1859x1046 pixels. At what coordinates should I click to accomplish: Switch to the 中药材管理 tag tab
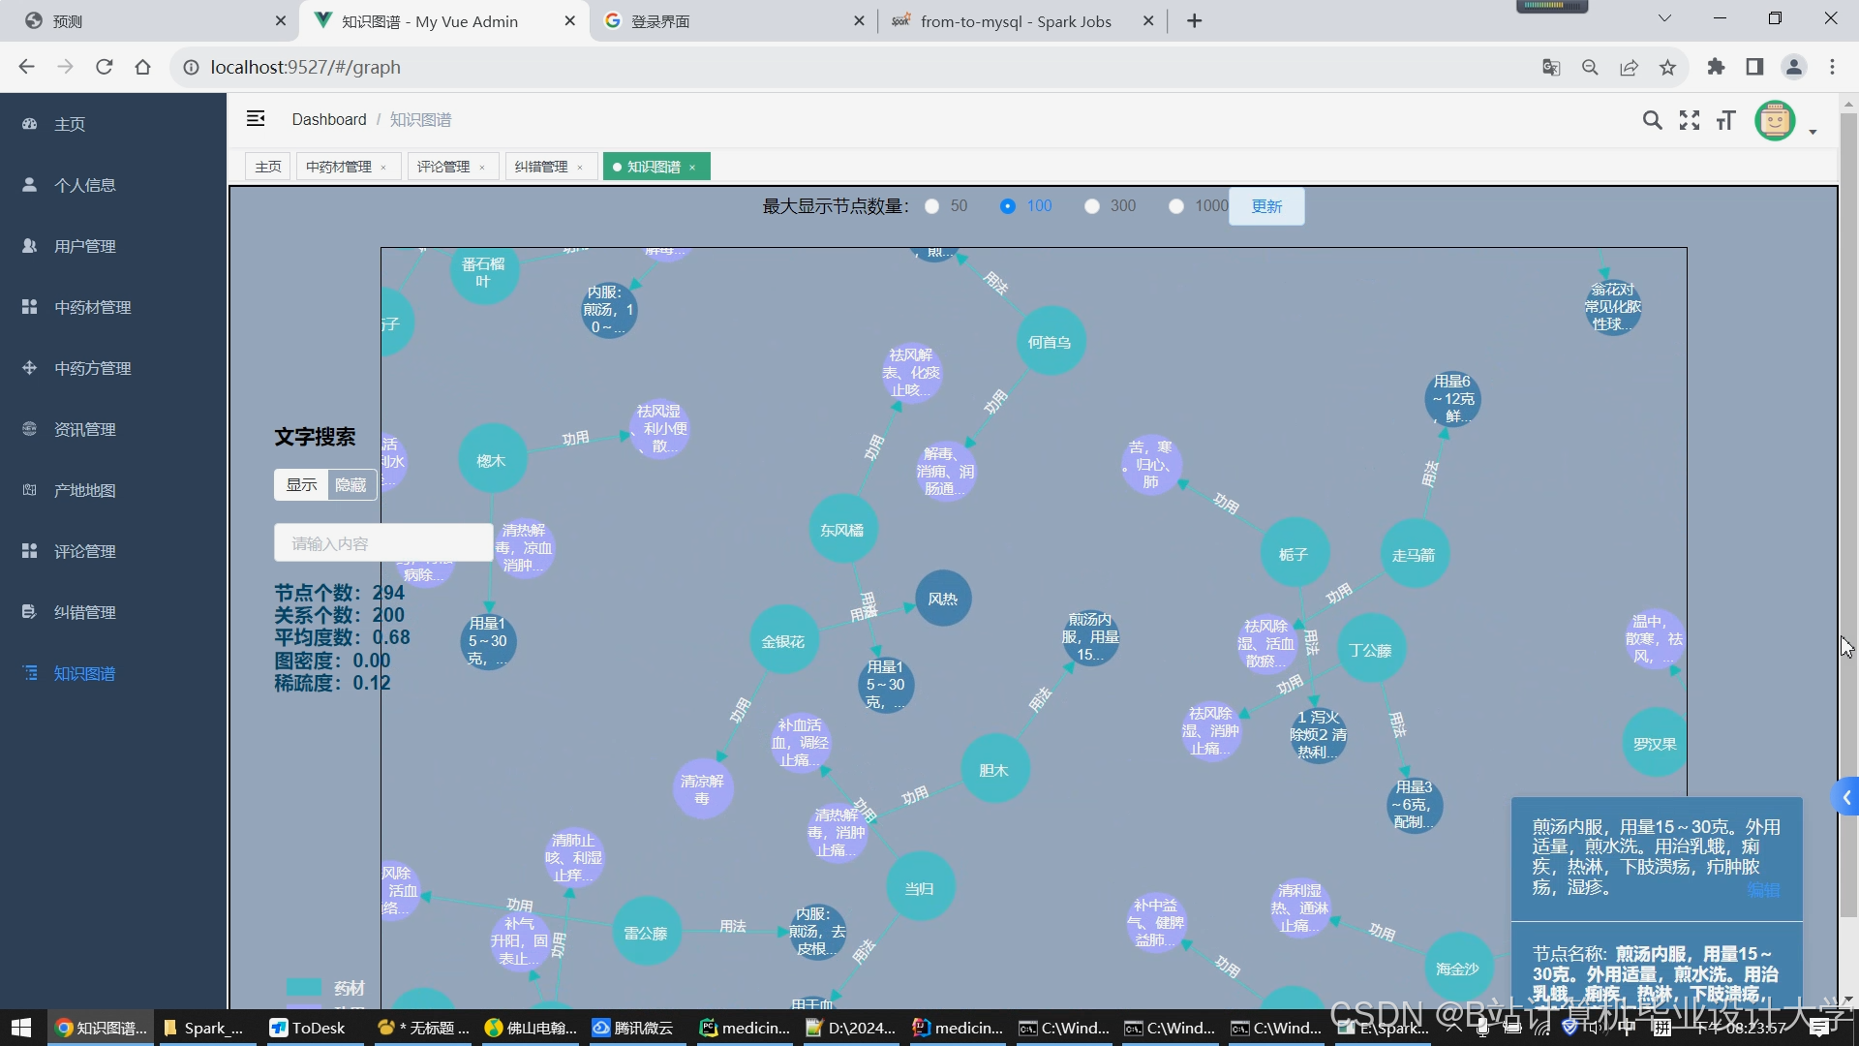coord(339,167)
